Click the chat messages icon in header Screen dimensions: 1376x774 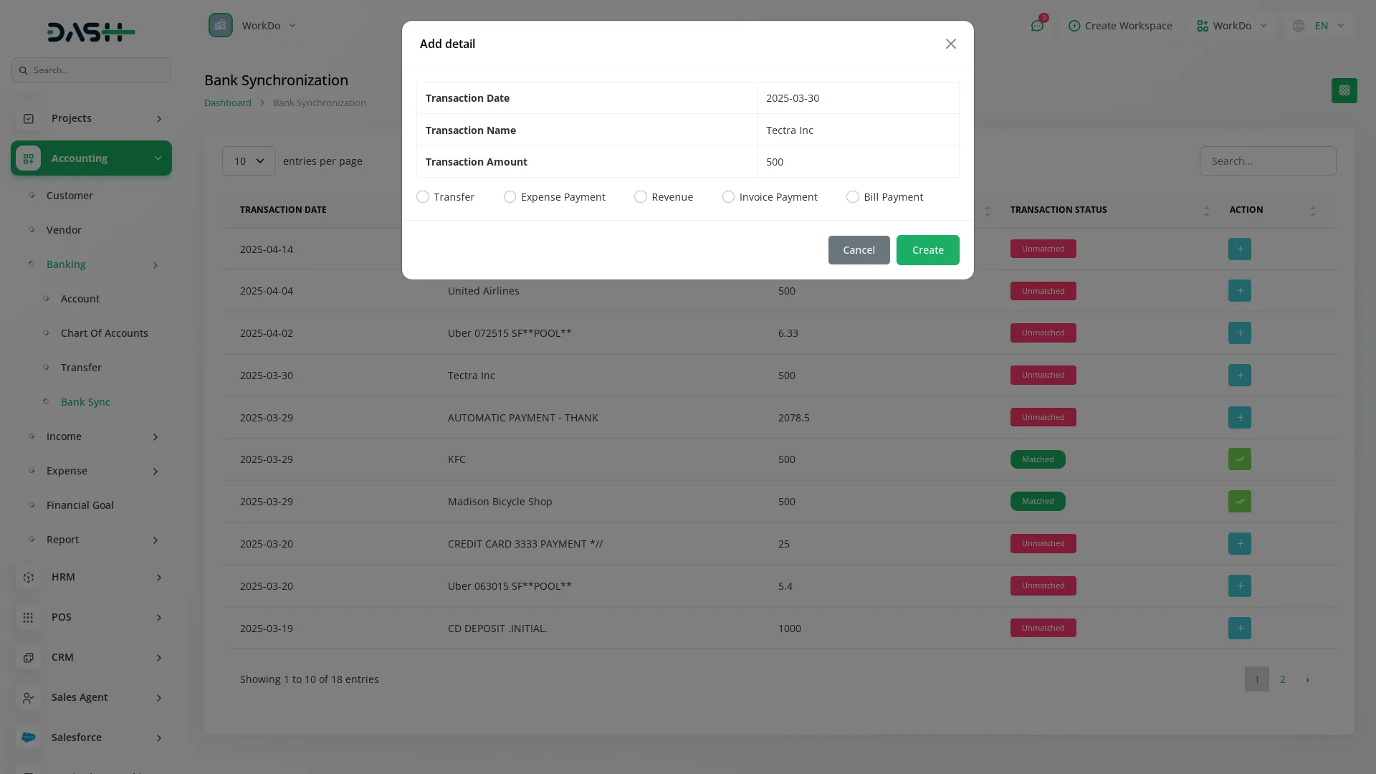1037,26
